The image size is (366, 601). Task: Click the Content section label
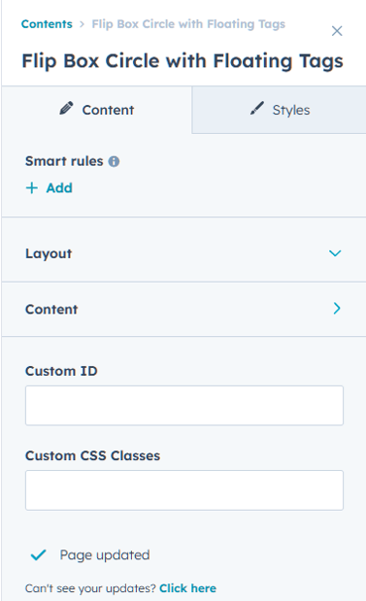pos(51,310)
